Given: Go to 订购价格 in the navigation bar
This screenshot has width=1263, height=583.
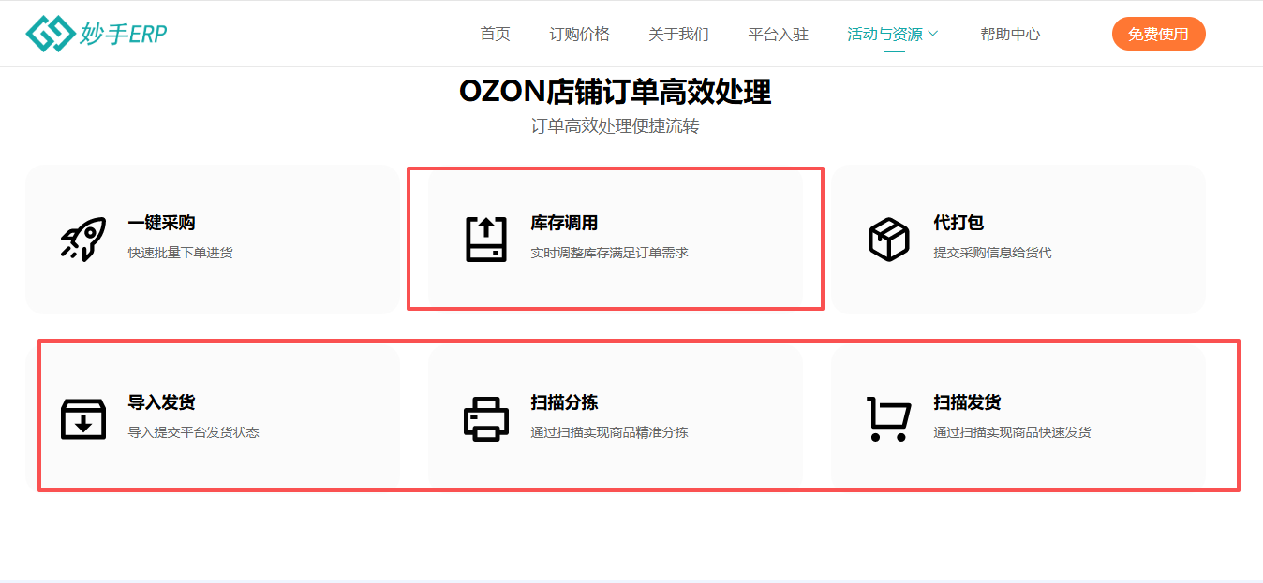Looking at the screenshot, I should [579, 35].
